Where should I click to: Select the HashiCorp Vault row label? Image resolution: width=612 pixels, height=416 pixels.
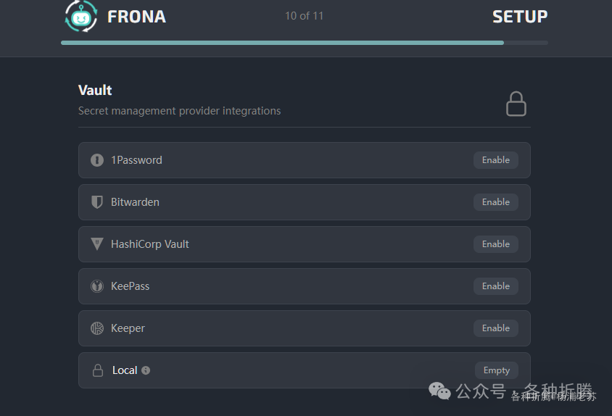(150, 244)
